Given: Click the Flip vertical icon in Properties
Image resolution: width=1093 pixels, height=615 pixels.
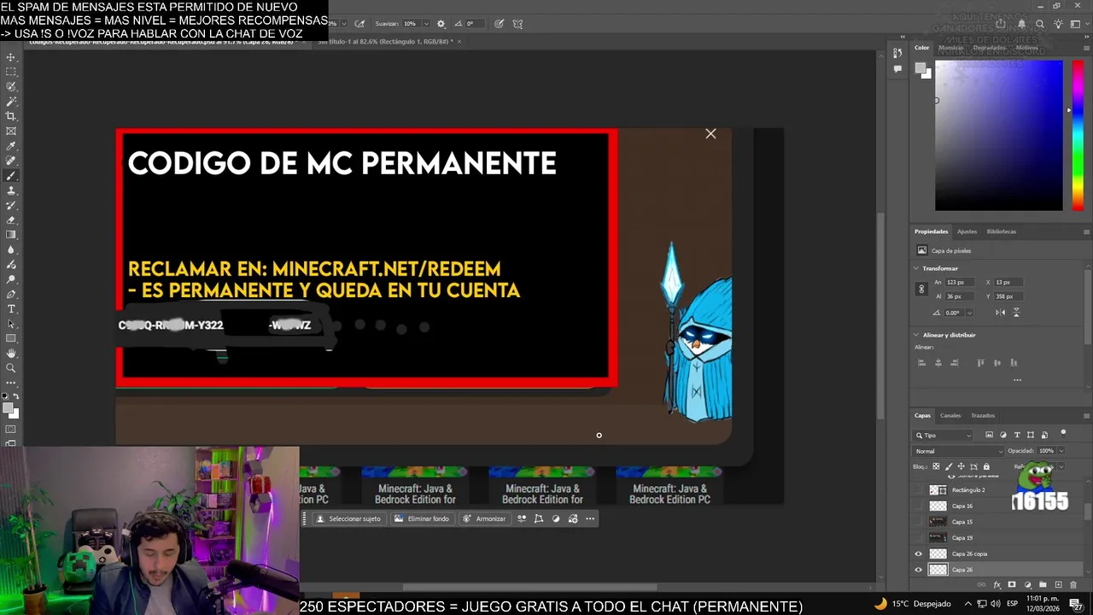Looking at the screenshot, I should [x=1016, y=313].
